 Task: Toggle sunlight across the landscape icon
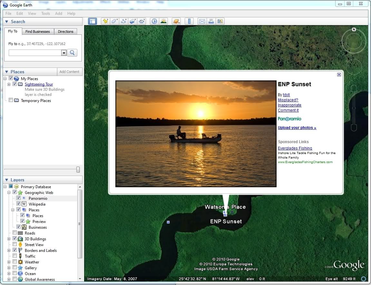(x=163, y=21)
